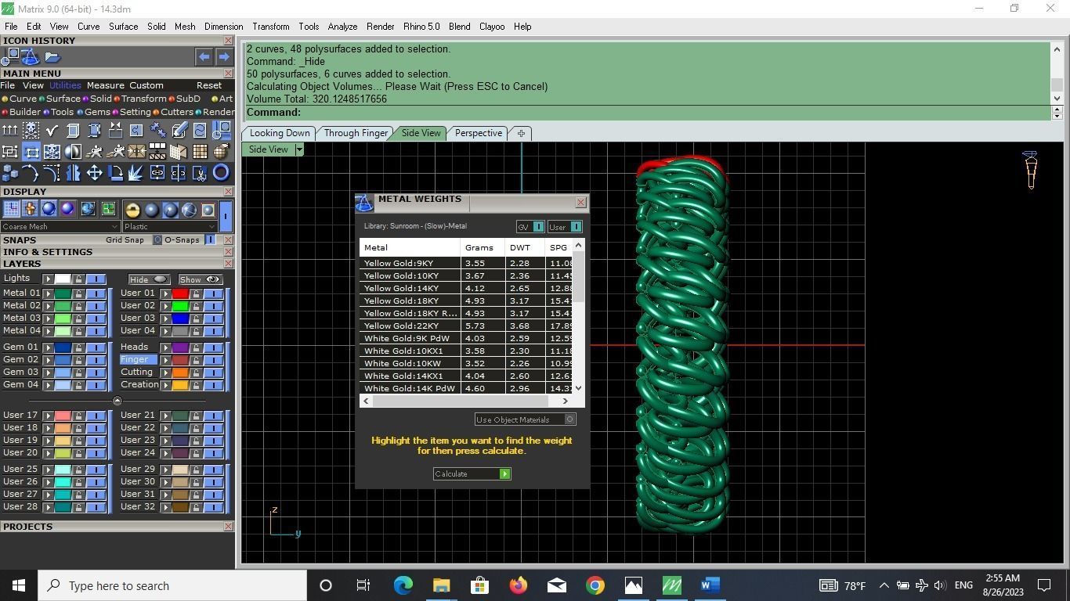
Task: Switch to the Through Finger viewport tab
Action: [x=356, y=133]
